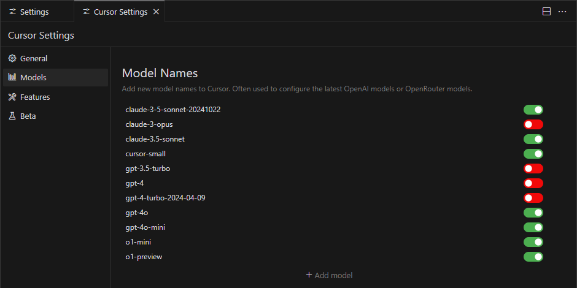
Task: Click the gpt-4-turbo-2024-04-09 model name
Action: point(165,198)
